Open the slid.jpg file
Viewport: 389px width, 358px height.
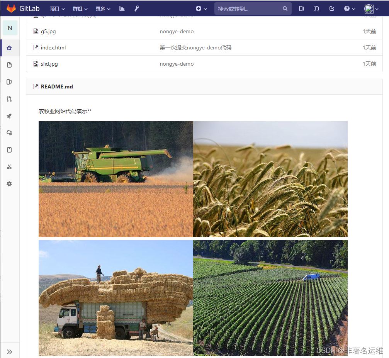click(x=49, y=64)
